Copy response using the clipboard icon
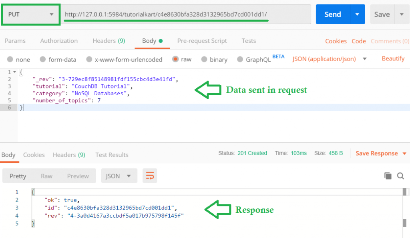The height and width of the screenshot is (238, 410). (388, 176)
